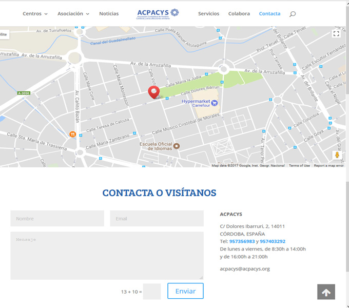Viewport: 349px width, 308px height.
Task: Click the Hypermarket Carrefour map label
Action: 196,103
